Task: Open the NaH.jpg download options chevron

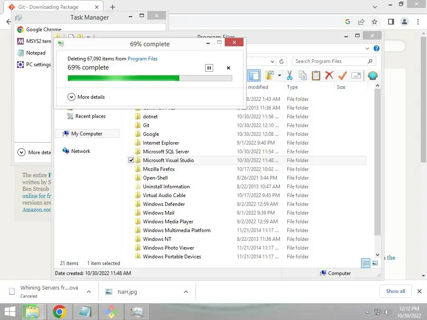Action: pyautogui.click(x=186, y=292)
